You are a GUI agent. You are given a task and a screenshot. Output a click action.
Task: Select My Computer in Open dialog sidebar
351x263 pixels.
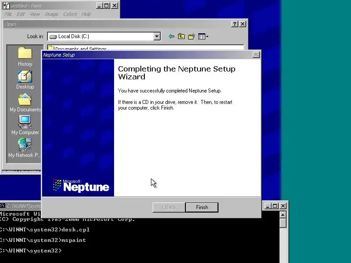(x=25, y=125)
